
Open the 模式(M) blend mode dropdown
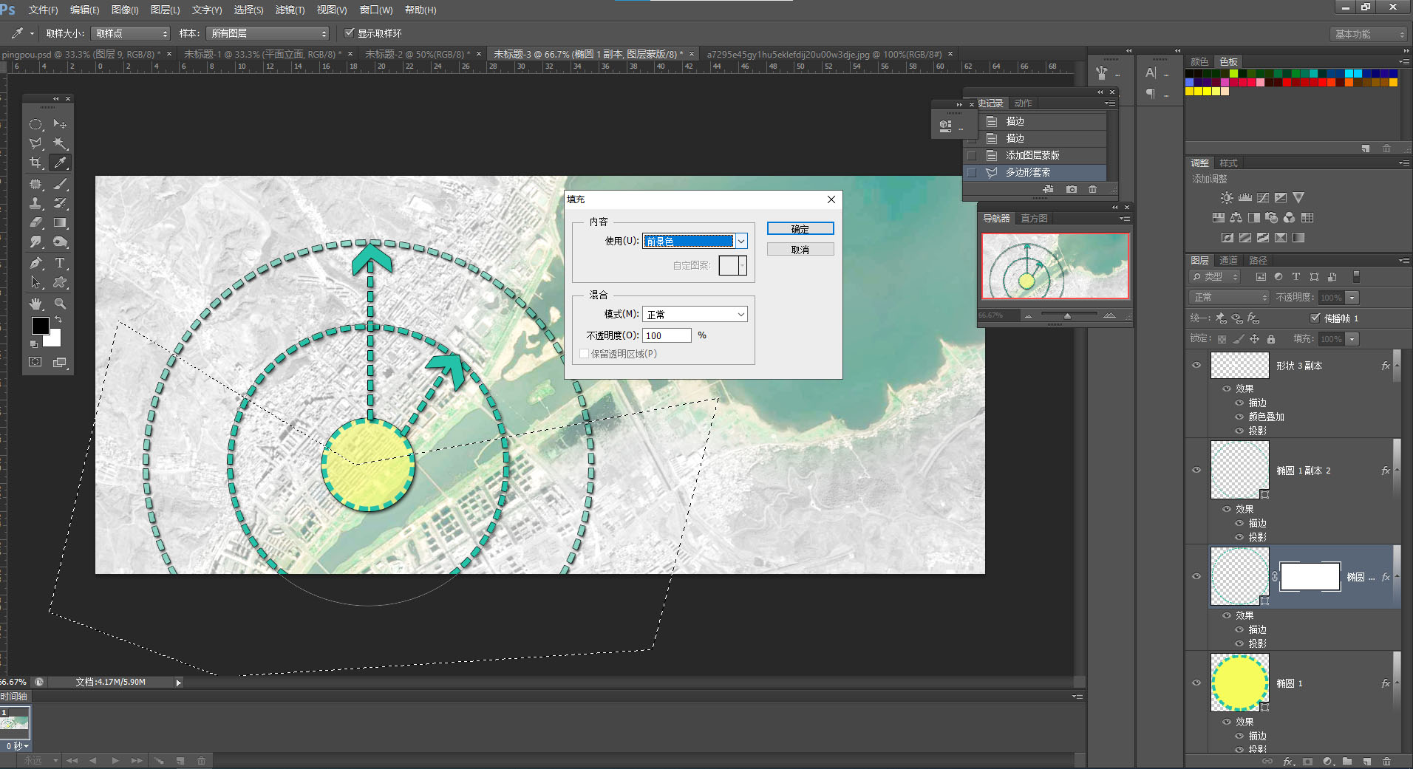point(694,315)
